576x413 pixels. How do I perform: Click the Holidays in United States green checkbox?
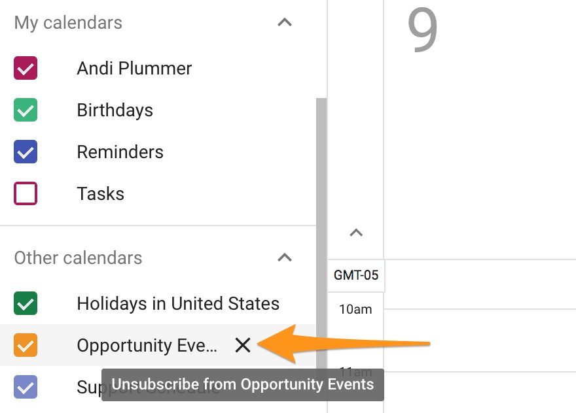[25, 303]
